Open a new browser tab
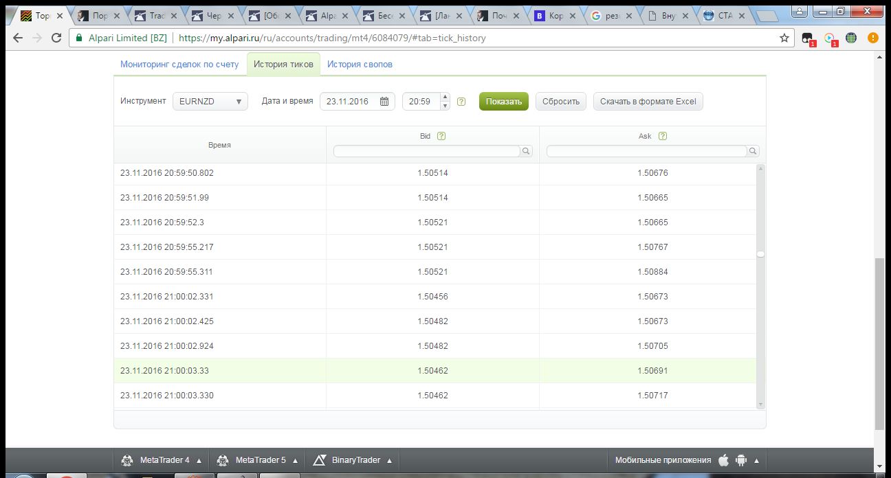This screenshot has width=891, height=478. pyautogui.click(x=767, y=15)
